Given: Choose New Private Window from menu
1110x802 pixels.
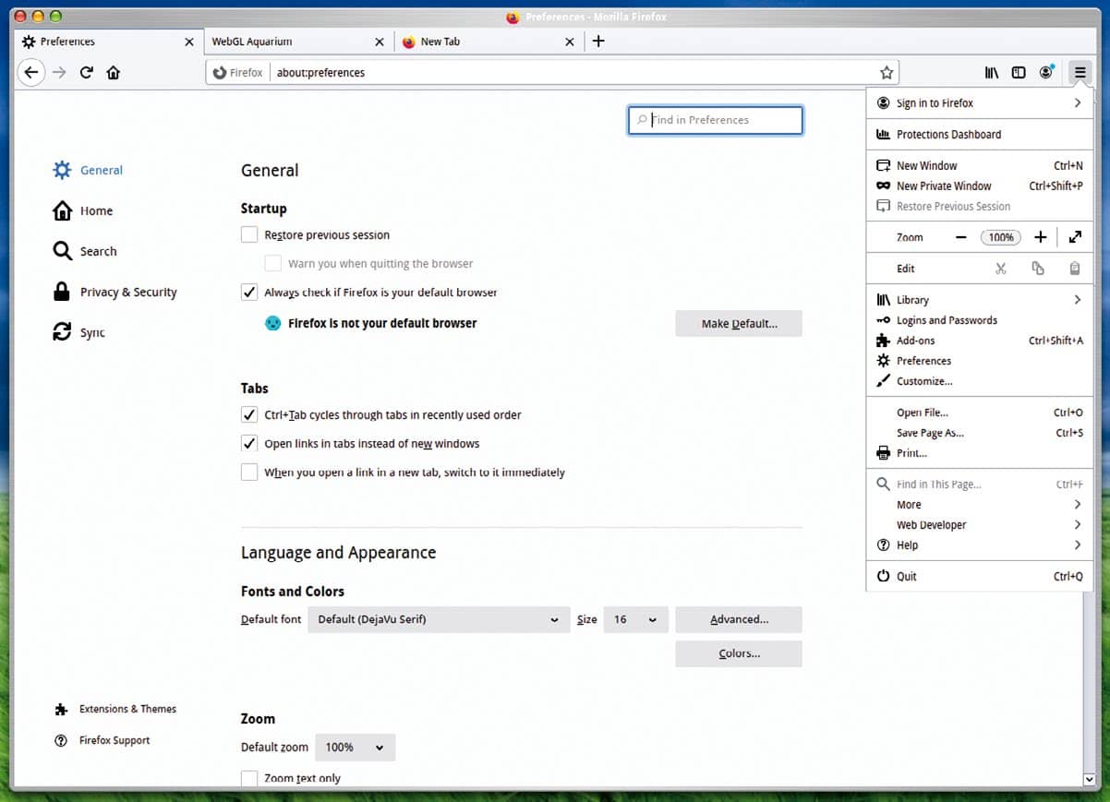Looking at the screenshot, I should pyautogui.click(x=979, y=186).
